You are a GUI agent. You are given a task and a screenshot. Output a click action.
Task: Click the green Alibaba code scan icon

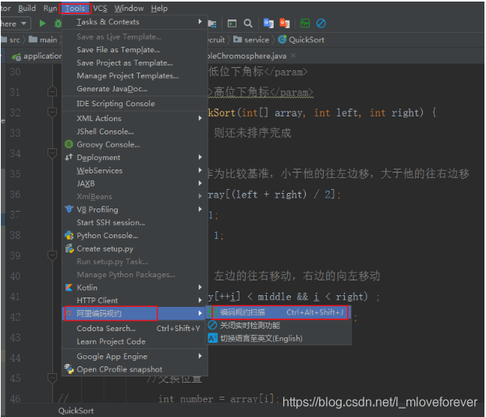[305, 23]
